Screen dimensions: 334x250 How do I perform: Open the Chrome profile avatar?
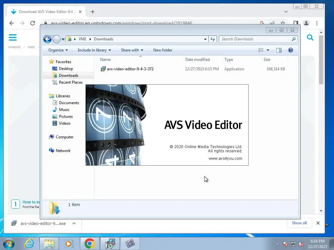coord(306,23)
